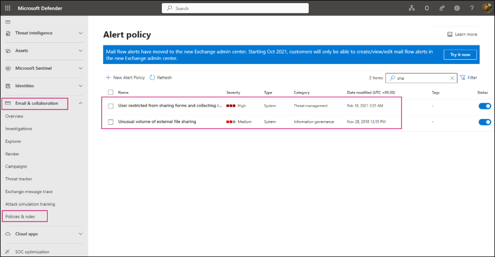
Task: Click the plus icon for New Alert Policy
Action: coord(108,77)
